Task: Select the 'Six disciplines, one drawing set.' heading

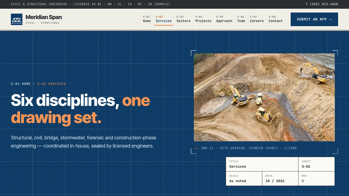Action: click(80, 109)
